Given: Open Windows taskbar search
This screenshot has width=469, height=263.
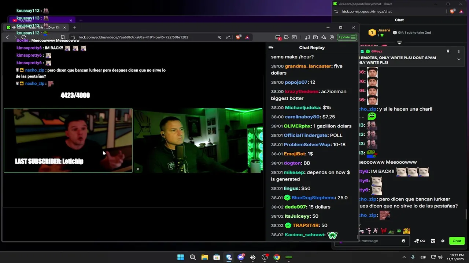Looking at the screenshot, I should (x=193, y=257).
